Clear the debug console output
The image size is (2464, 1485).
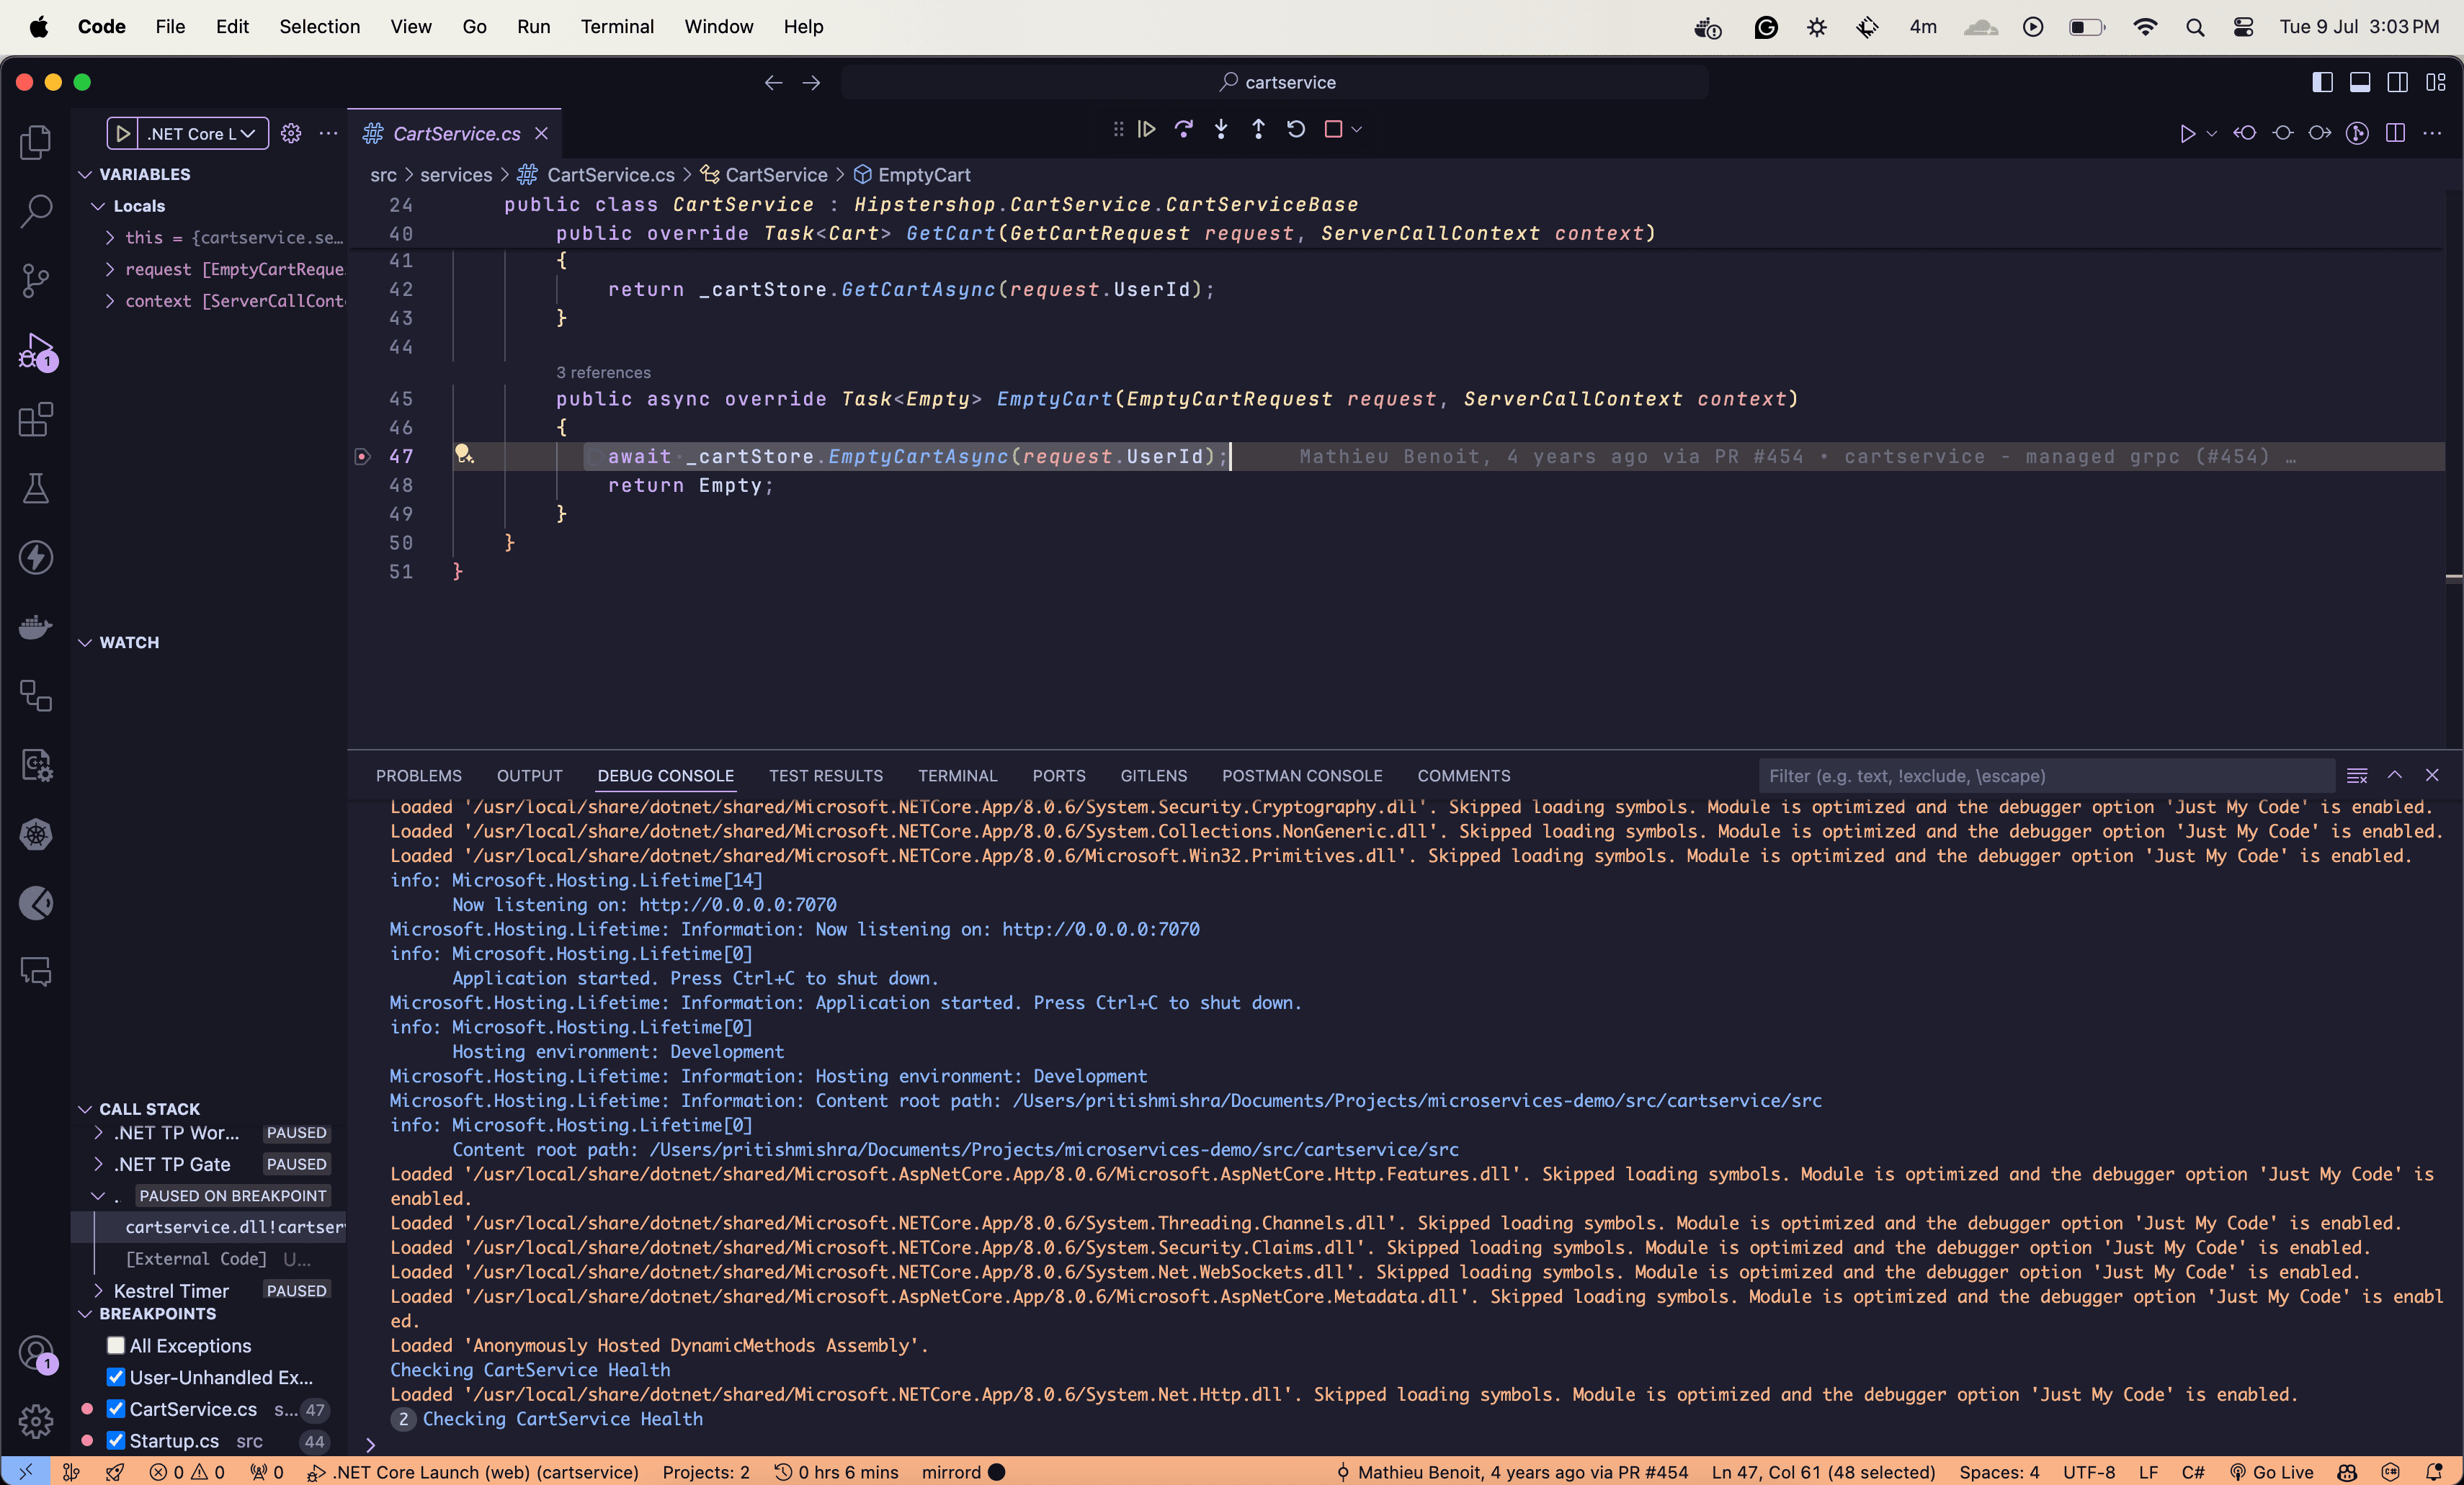2357,776
